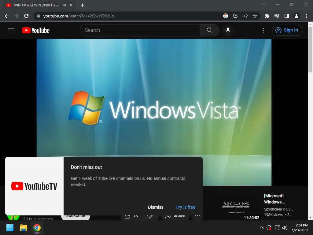Open the clock showing 2:51 PM
313x235 pixels.
pos(300,228)
